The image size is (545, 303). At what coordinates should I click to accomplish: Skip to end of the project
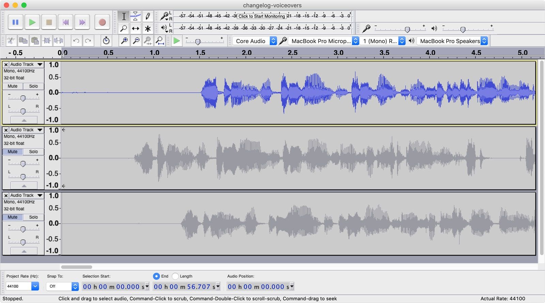point(82,22)
